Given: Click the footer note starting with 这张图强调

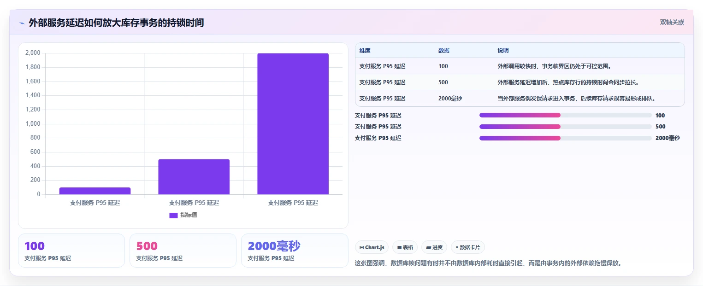Looking at the screenshot, I should click(488, 263).
